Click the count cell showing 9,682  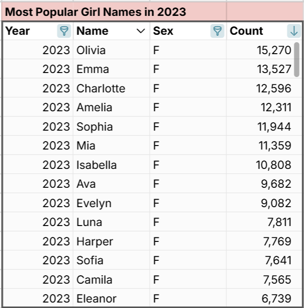coord(277,184)
